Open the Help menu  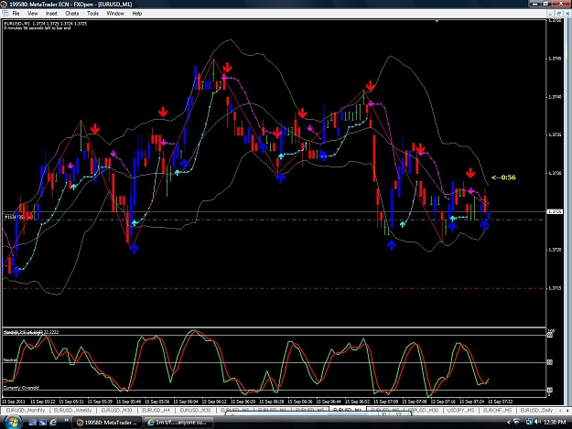tap(136, 13)
